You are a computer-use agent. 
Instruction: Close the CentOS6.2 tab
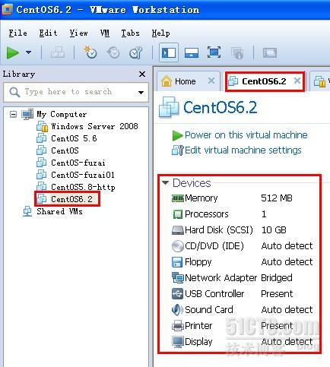(297, 81)
